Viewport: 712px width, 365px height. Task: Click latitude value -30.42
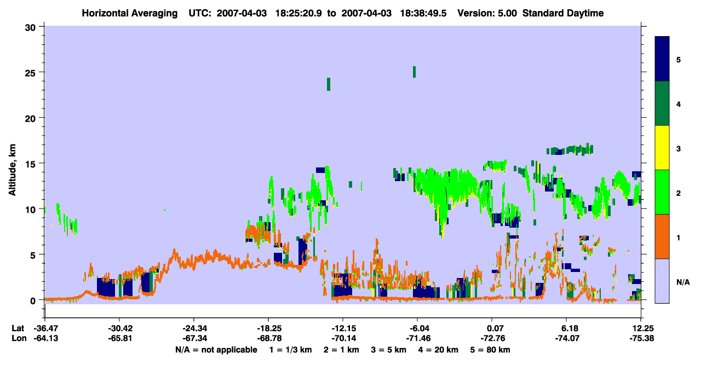(x=119, y=328)
